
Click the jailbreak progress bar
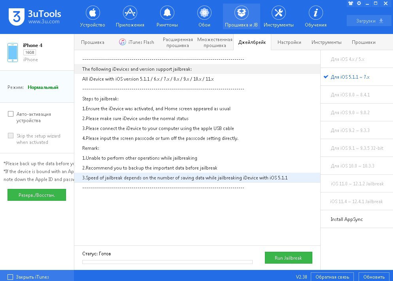pyautogui.click(x=167, y=262)
